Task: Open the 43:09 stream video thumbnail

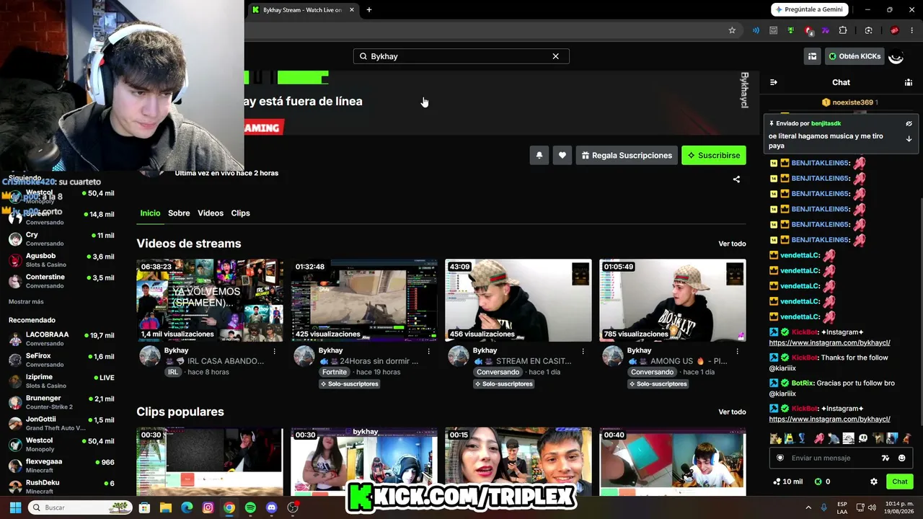Action: [x=518, y=300]
